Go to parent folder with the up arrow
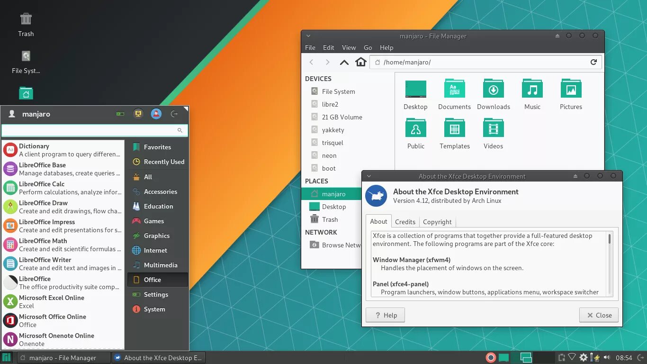Image resolution: width=647 pixels, height=364 pixels. [344, 62]
